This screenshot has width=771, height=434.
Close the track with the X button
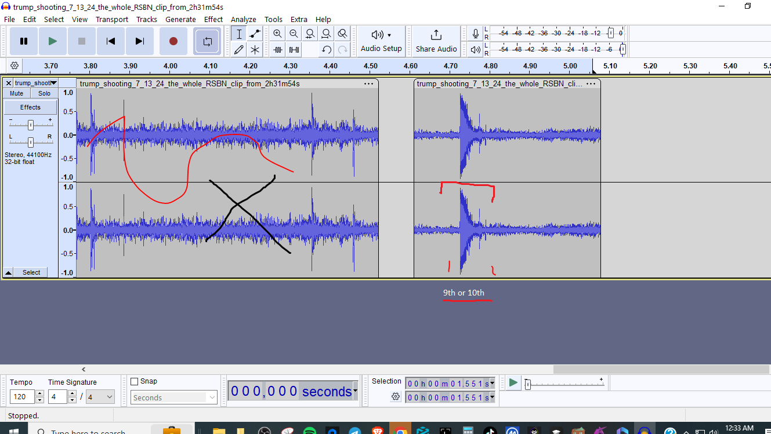point(9,83)
